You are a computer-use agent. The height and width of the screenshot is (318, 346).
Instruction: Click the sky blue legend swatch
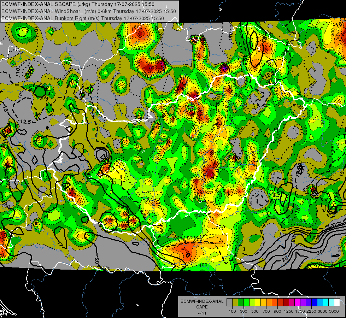[320, 302]
